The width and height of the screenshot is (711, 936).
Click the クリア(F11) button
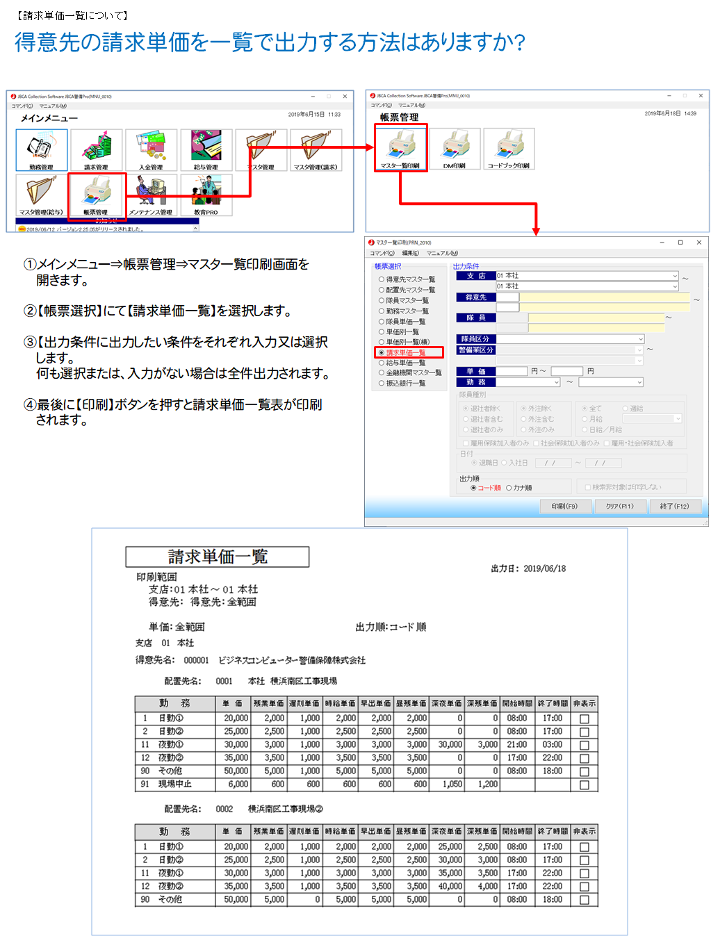click(619, 506)
